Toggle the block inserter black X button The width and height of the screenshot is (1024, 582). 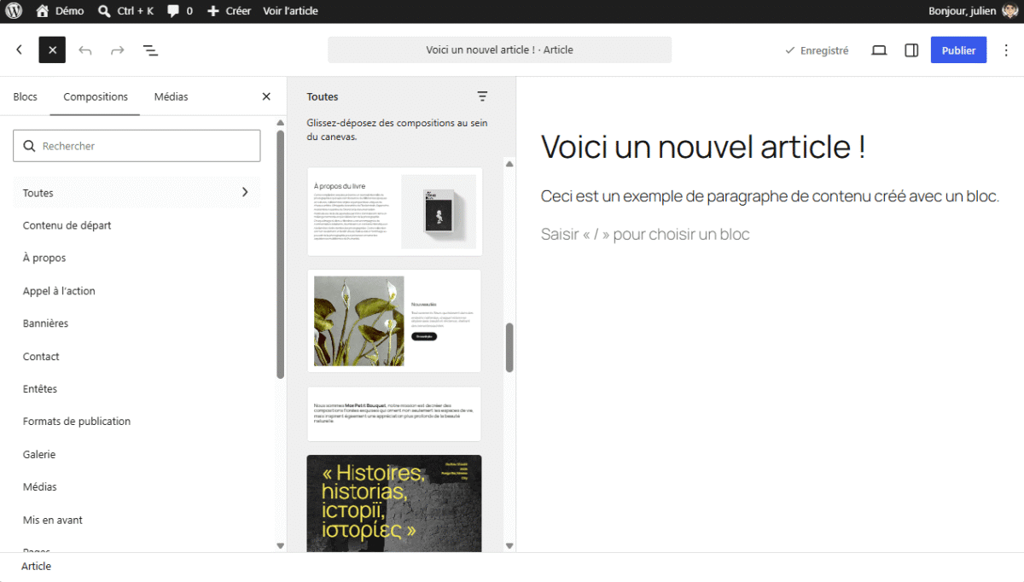52,50
